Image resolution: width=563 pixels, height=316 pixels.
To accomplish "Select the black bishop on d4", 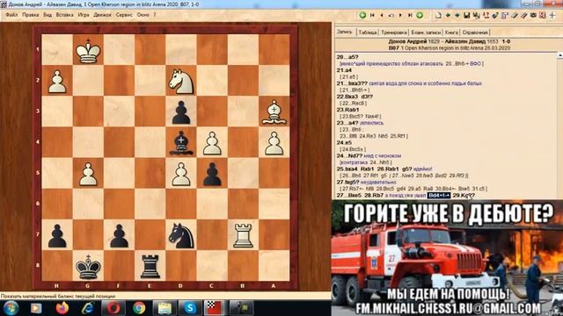I will [181, 142].
